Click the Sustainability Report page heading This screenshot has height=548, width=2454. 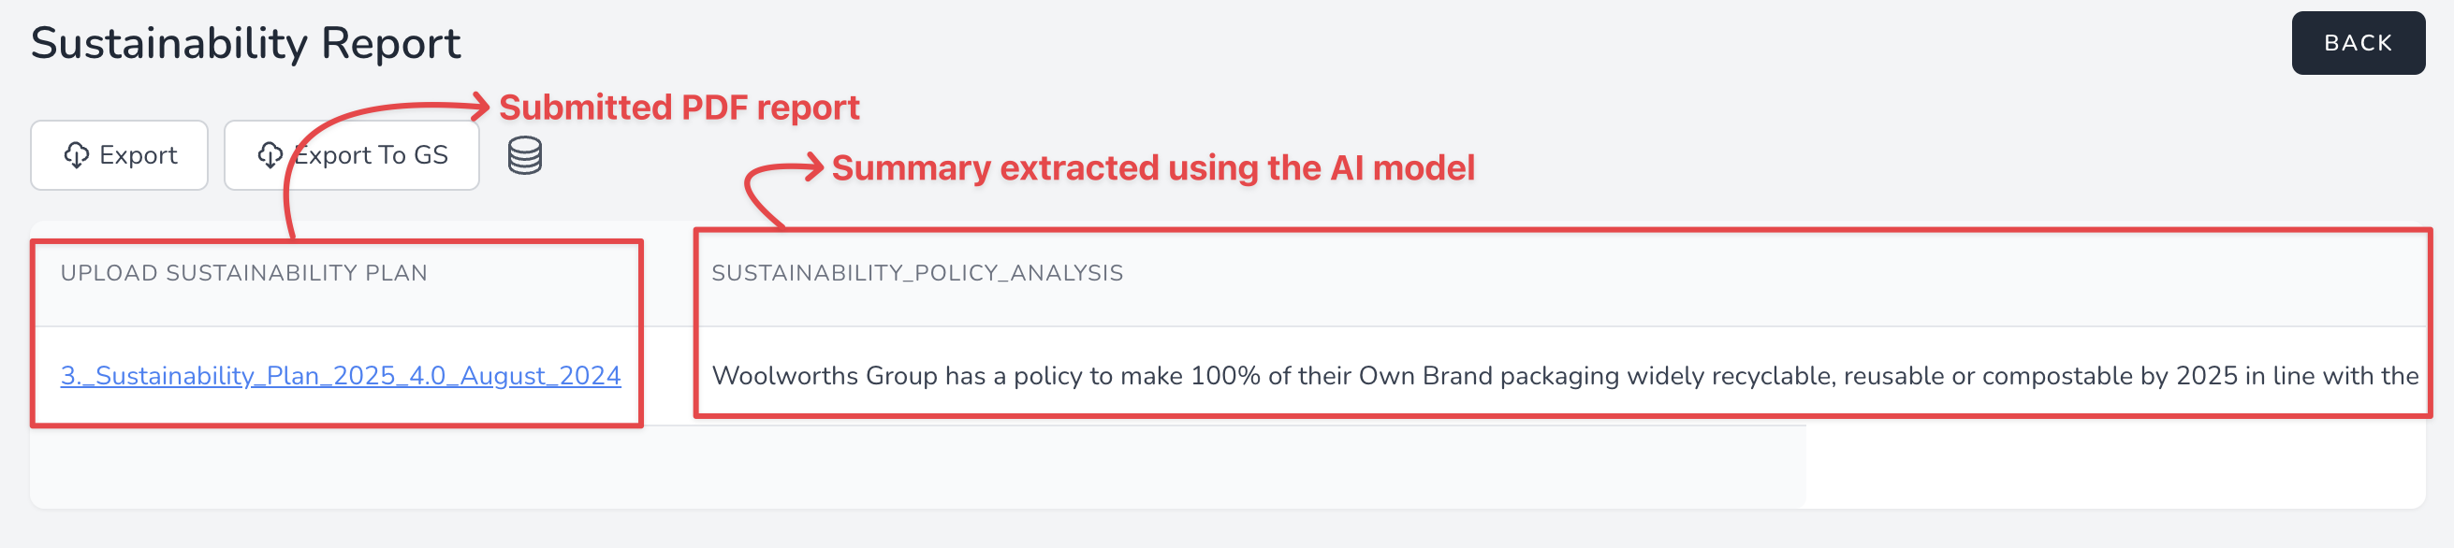point(246,43)
